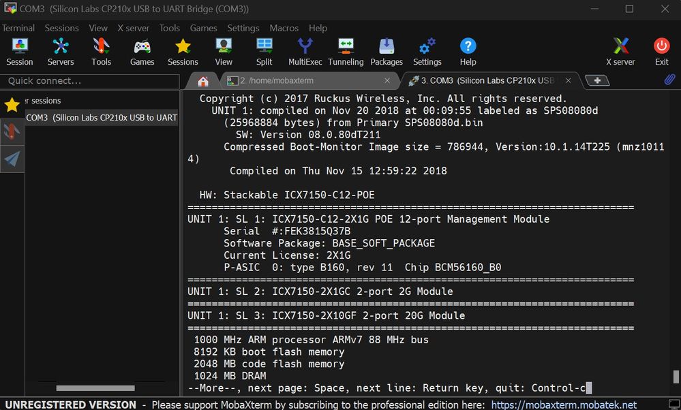Open the Sessions menu
681x410 pixels.
pos(61,28)
